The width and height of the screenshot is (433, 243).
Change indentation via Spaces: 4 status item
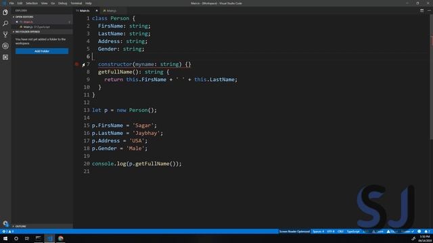tap(318, 232)
